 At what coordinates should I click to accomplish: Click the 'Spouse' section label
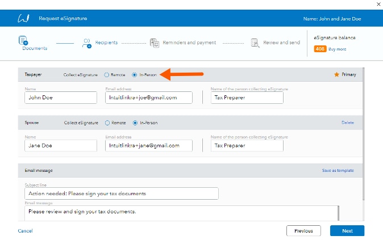[31, 123]
